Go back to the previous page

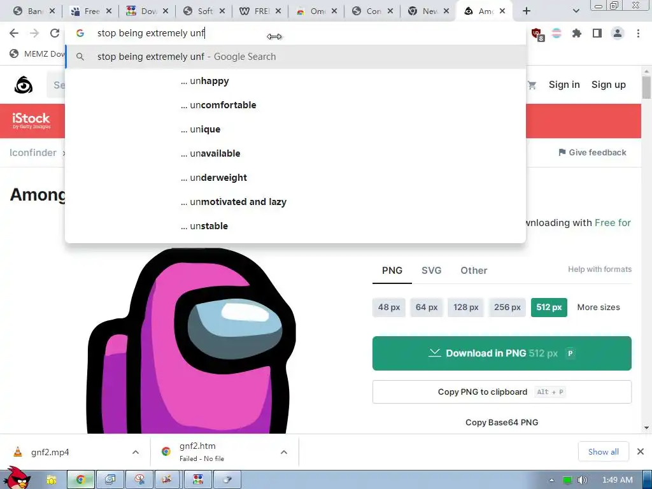pos(14,33)
